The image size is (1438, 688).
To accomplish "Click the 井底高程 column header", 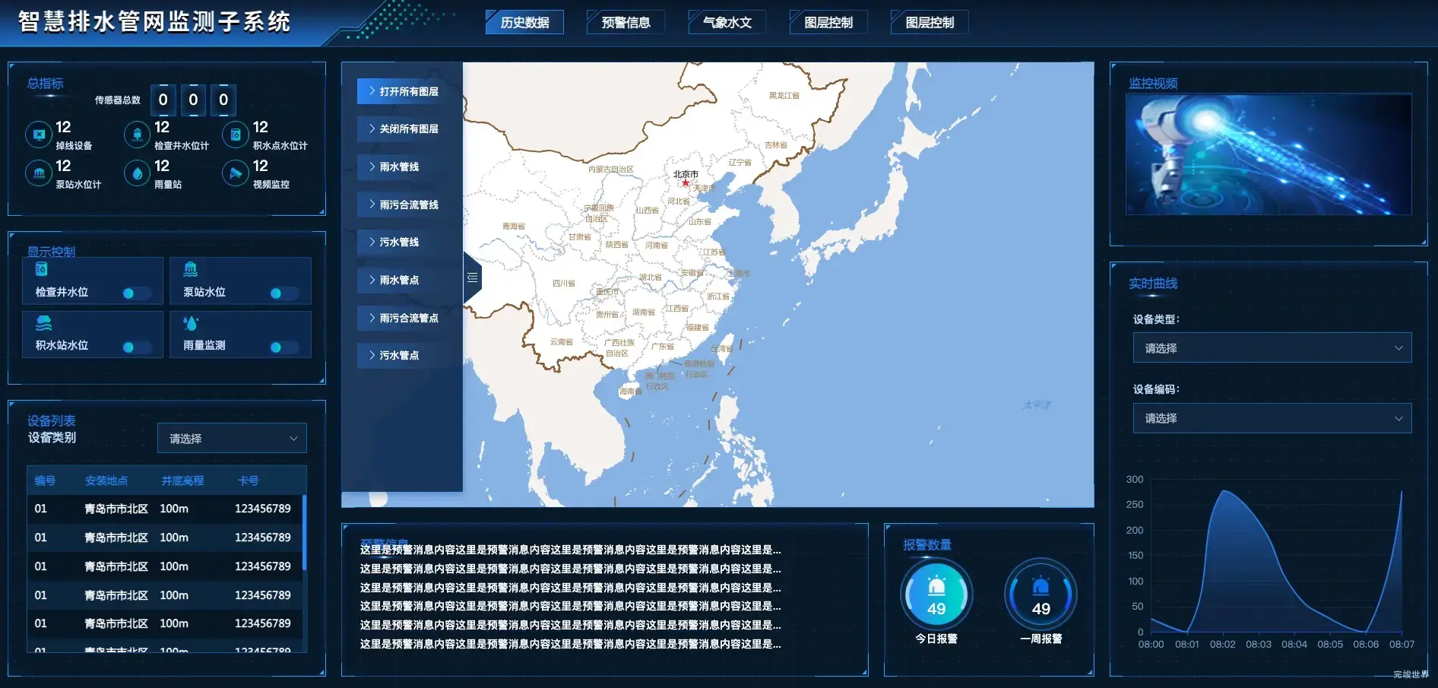I will pos(182,480).
